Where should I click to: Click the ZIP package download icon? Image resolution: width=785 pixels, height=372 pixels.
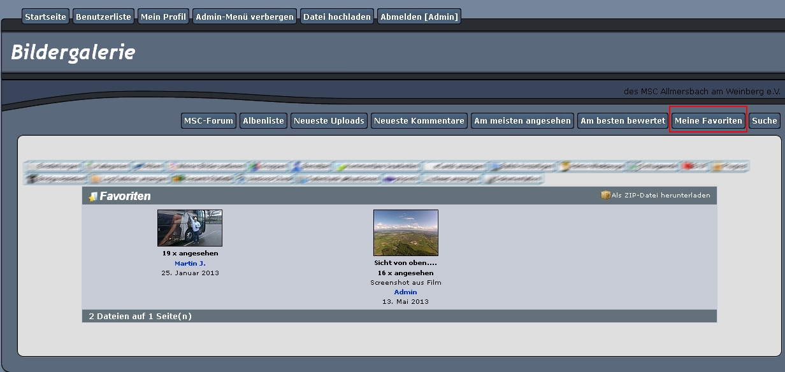[605, 195]
